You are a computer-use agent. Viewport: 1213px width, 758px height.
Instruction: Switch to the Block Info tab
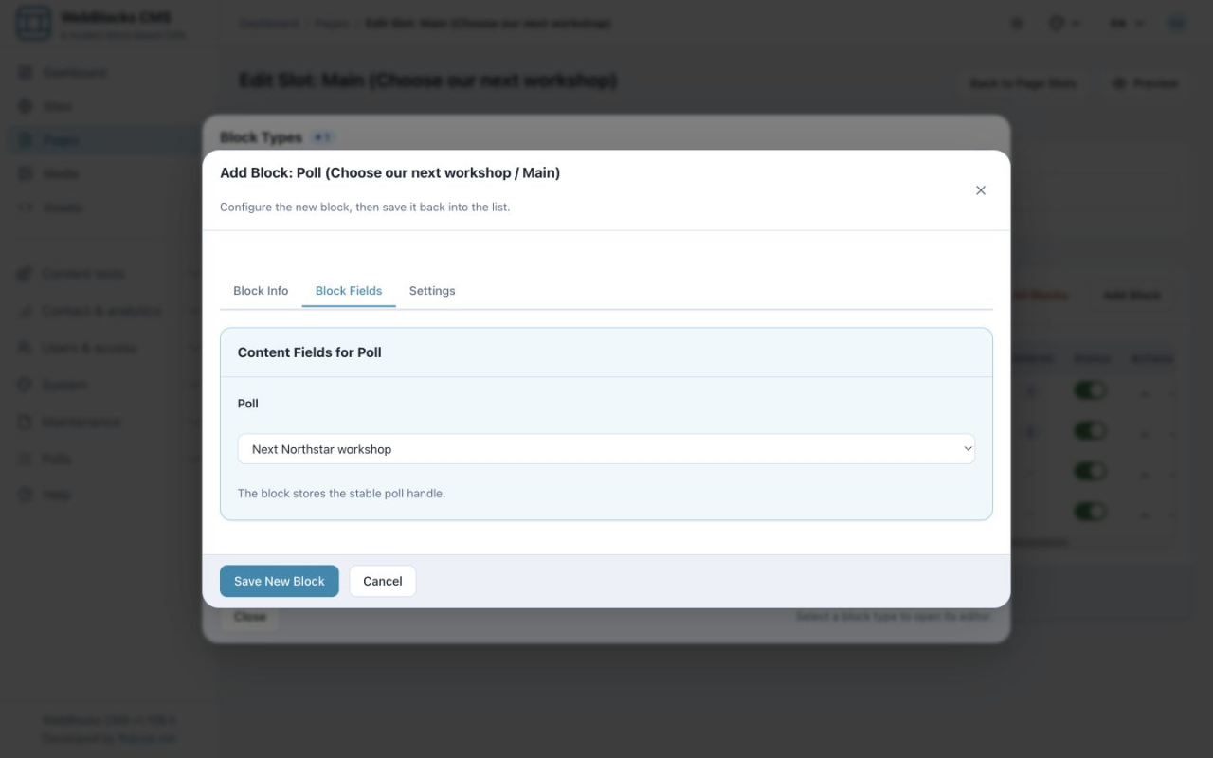tap(261, 291)
